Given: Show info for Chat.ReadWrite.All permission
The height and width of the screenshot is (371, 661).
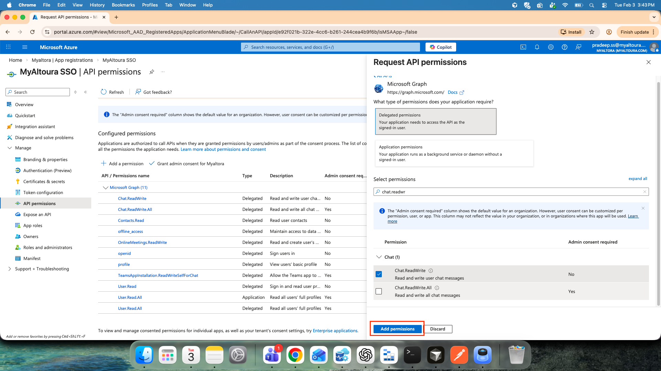Looking at the screenshot, I should (437, 288).
